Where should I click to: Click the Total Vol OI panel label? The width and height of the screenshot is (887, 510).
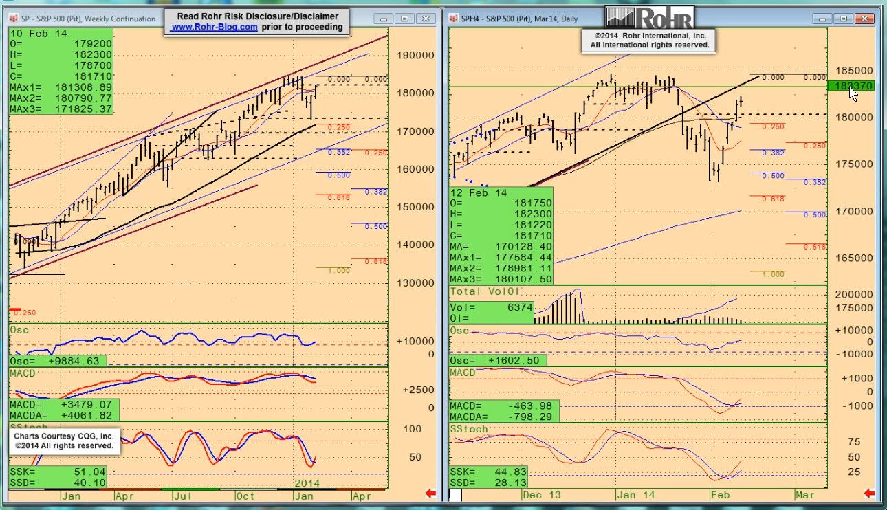tap(485, 291)
